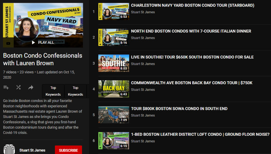The image size is (271, 154).
Task: Open 1-Bed Boston Leather District Loft video
Action: (200, 134)
